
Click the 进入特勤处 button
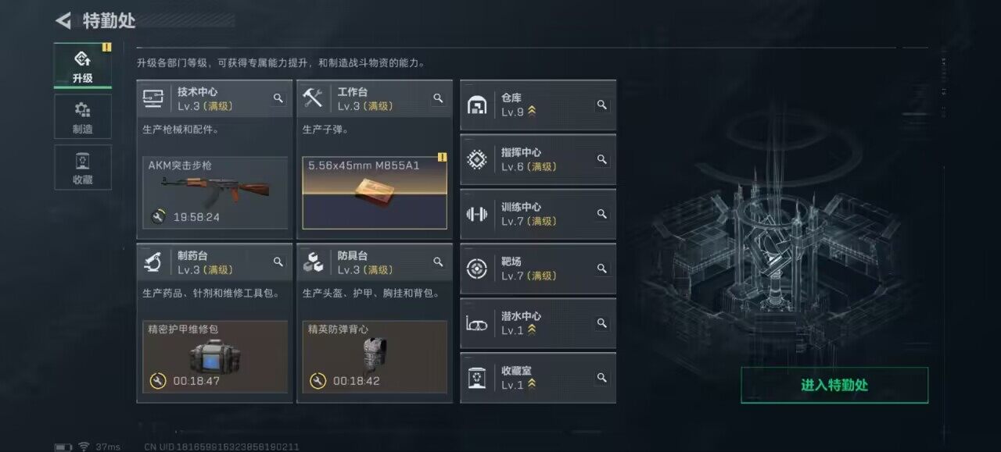[834, 385]
